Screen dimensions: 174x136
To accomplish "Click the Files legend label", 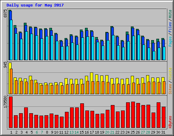I will coord(170,27).
